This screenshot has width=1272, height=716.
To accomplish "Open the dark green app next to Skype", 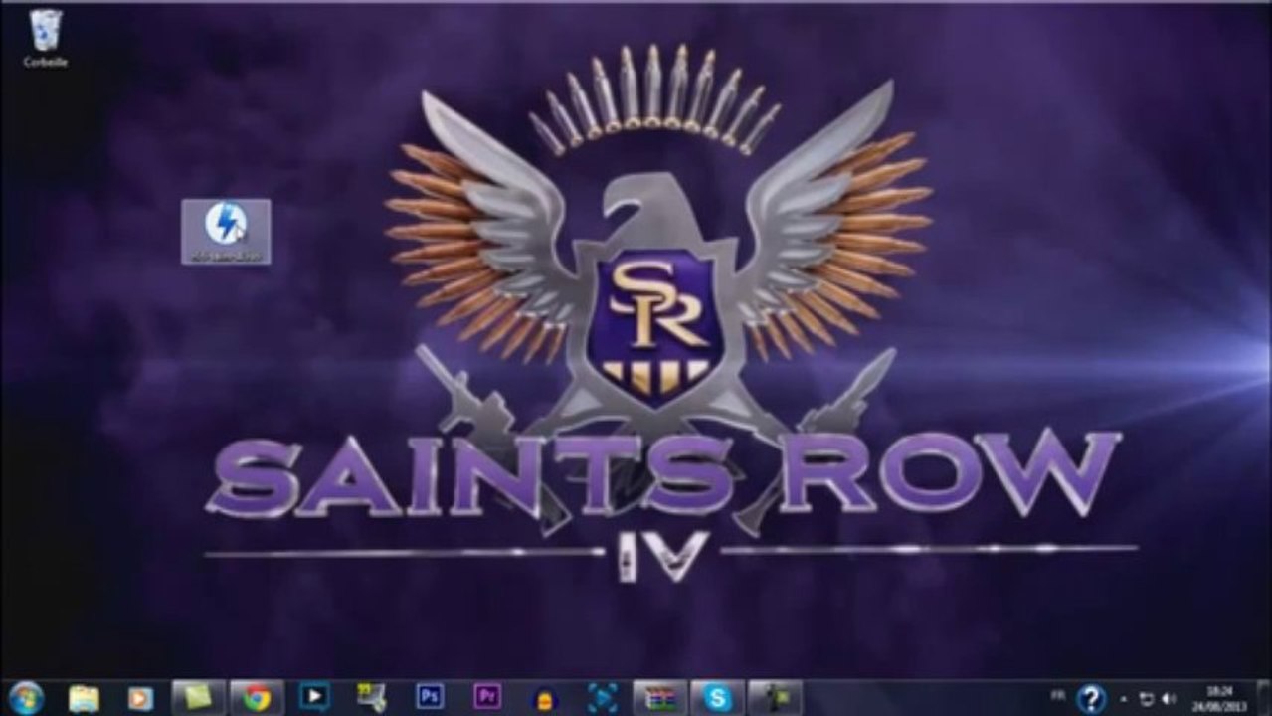I will pos(775,698).
